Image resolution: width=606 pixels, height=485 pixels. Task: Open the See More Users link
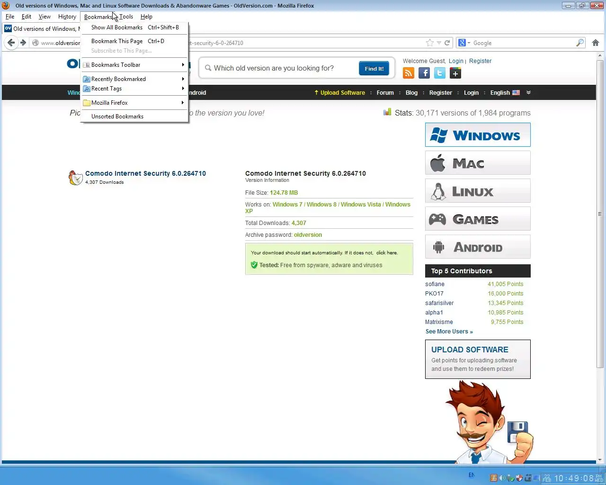coord(449,332)
